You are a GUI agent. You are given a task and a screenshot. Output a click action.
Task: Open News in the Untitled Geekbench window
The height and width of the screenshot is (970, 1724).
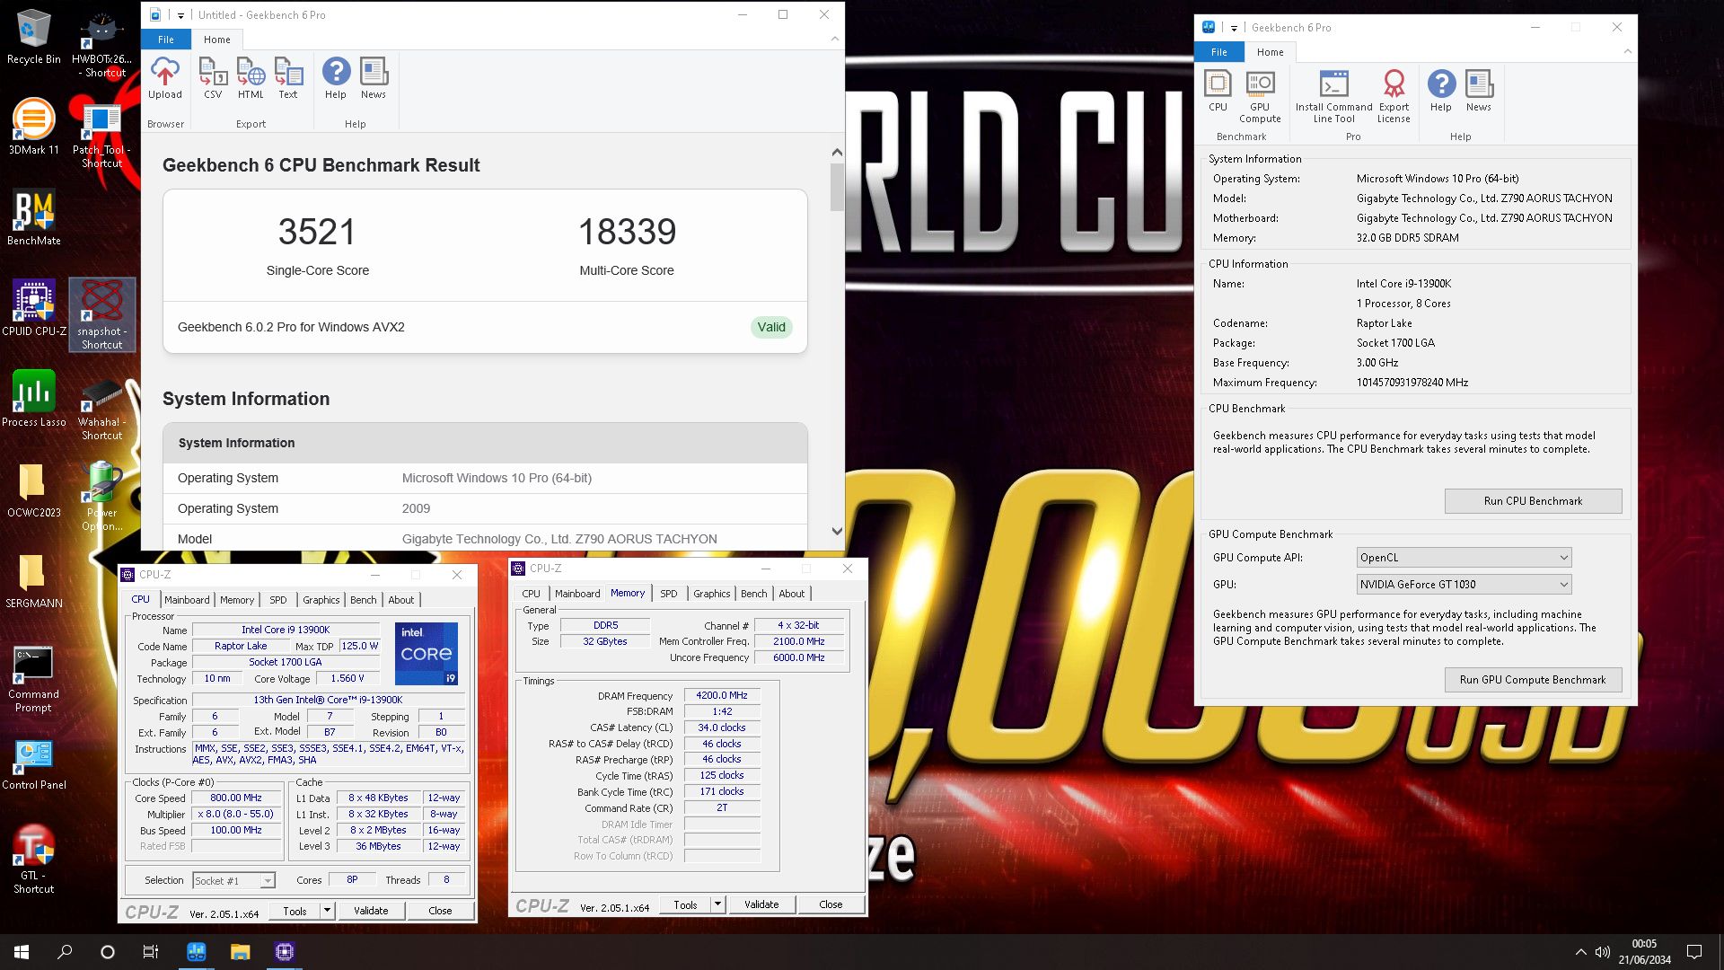pyautogui.click(x=374, y=78)
